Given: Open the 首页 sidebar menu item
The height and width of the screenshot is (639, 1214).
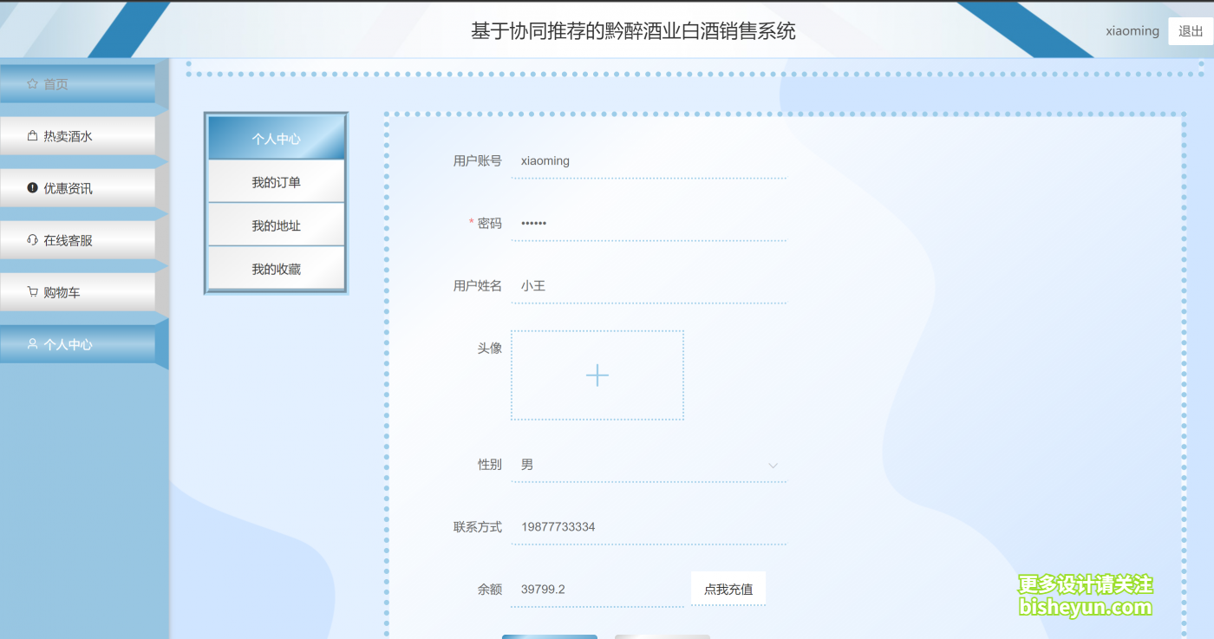Looking at the screenshot, I should point(77,84).
